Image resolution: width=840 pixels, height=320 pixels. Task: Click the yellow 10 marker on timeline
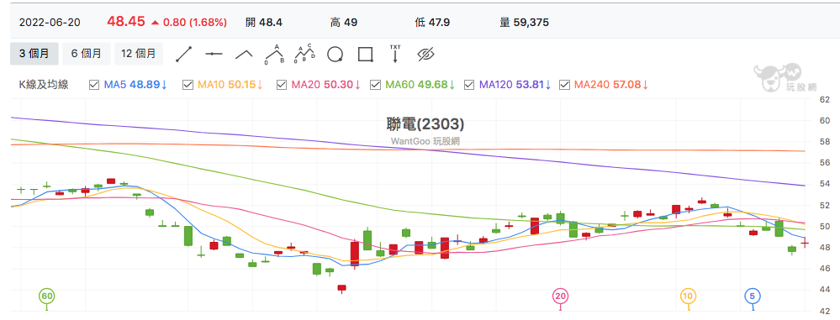689,296
